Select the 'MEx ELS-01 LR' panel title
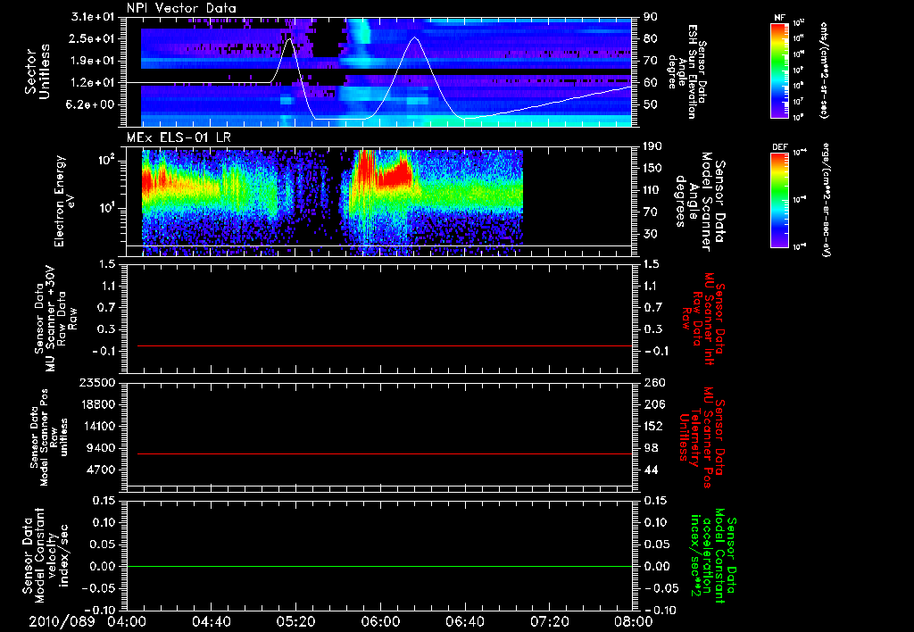 click(179, 137)
